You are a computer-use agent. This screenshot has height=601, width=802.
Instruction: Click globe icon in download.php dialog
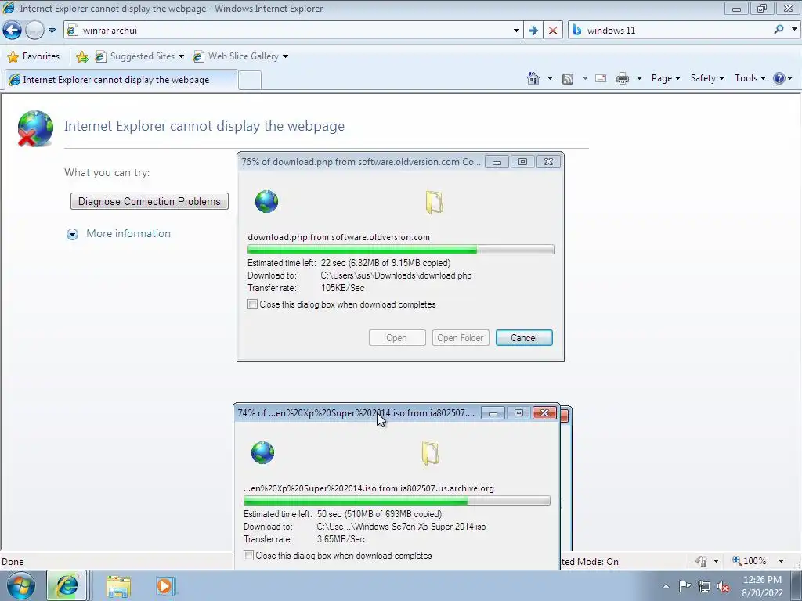pyautogui.click(x=266, y=201)
